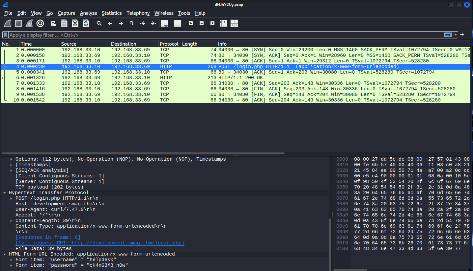The width and height of the screenshot is (473, 271).
Task: Click the Find a packet magnifier icon
Action: click(99, 23)
